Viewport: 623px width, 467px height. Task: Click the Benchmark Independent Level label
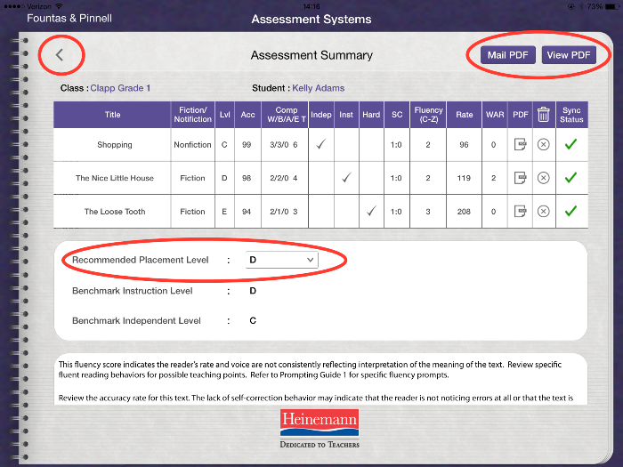(136, 320)
